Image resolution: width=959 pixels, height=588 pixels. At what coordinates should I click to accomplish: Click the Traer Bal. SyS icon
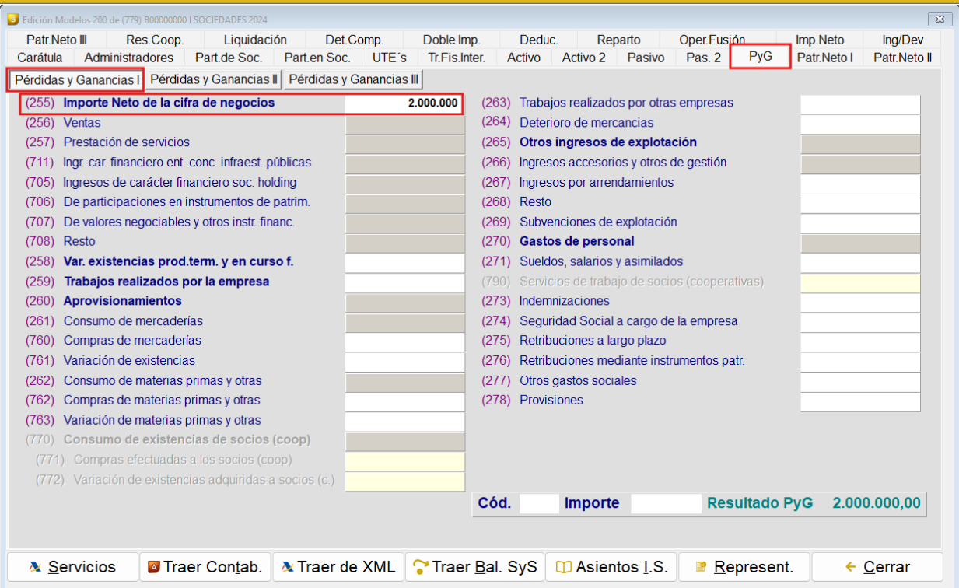[x=421, y=567]
